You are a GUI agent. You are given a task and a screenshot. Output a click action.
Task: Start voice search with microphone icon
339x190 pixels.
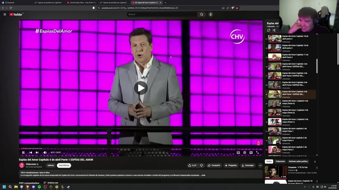point(211,14)
